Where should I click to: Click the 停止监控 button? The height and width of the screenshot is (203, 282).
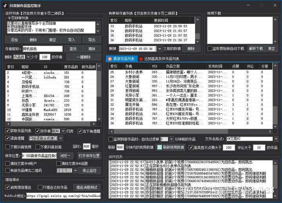pos(89,170)
